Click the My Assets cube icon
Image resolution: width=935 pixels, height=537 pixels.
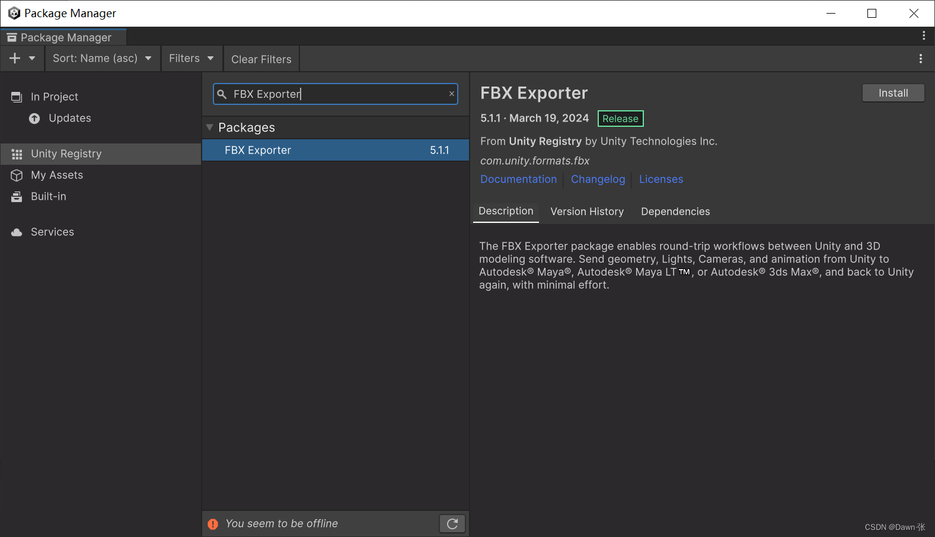(17, 175)
